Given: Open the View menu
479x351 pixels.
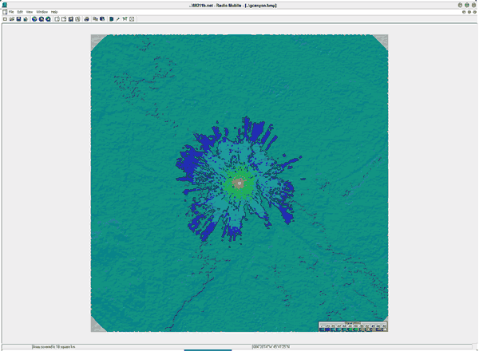Looking at the screenshot, I should [30, 12].
